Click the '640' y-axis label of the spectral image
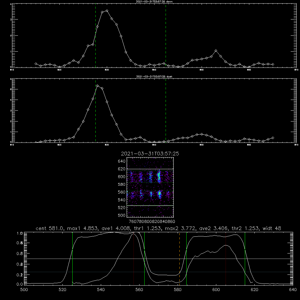300x300 pixels. (x=122, y=161)
